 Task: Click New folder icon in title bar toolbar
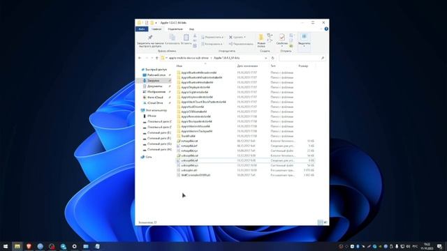coord(152,23)
